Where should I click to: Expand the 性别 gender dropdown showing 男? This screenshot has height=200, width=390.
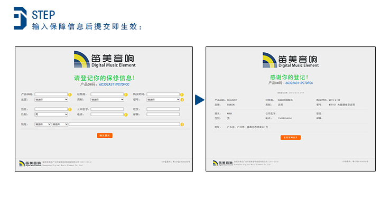tap(51, 115)
